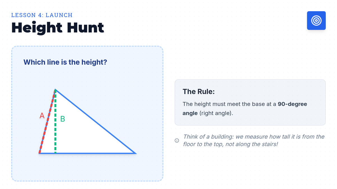Select the green letter B label
Screen dimensions: 337x189
(x=63, y=119)
